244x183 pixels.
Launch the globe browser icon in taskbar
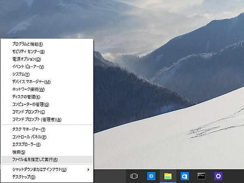(151, 176)
